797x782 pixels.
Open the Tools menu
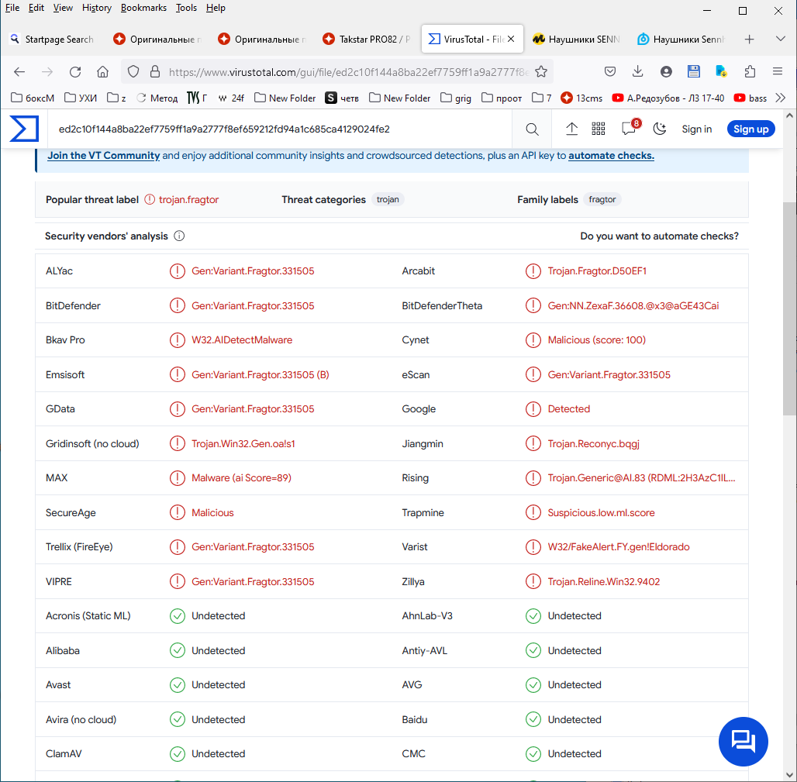pos(186,8)
